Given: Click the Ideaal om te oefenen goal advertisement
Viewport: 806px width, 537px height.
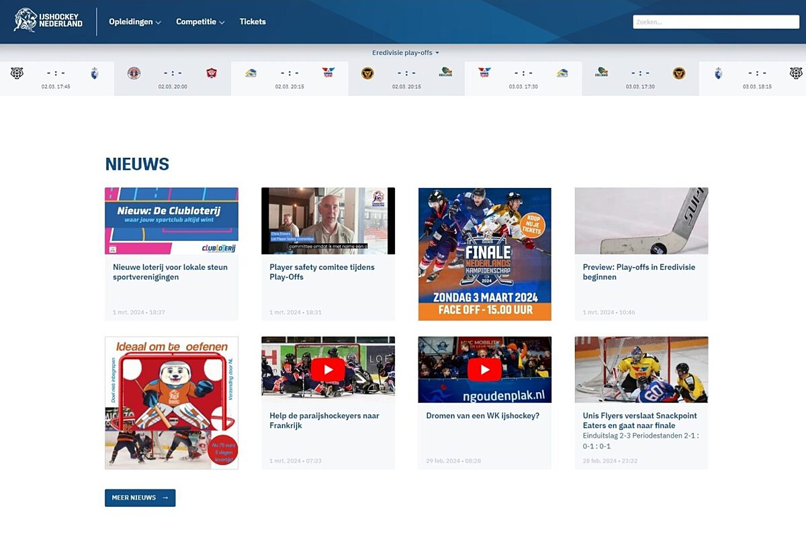Looking at the screenshot, I should 171,403.
